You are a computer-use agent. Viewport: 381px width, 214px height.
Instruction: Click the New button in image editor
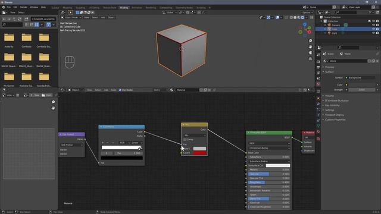coord(35,95)
